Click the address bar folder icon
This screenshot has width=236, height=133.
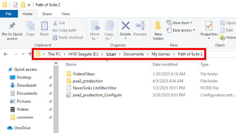click(38, 54)
